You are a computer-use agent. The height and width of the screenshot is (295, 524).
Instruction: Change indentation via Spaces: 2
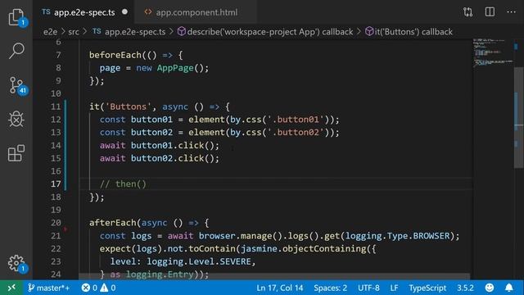[x=330, y=288]
